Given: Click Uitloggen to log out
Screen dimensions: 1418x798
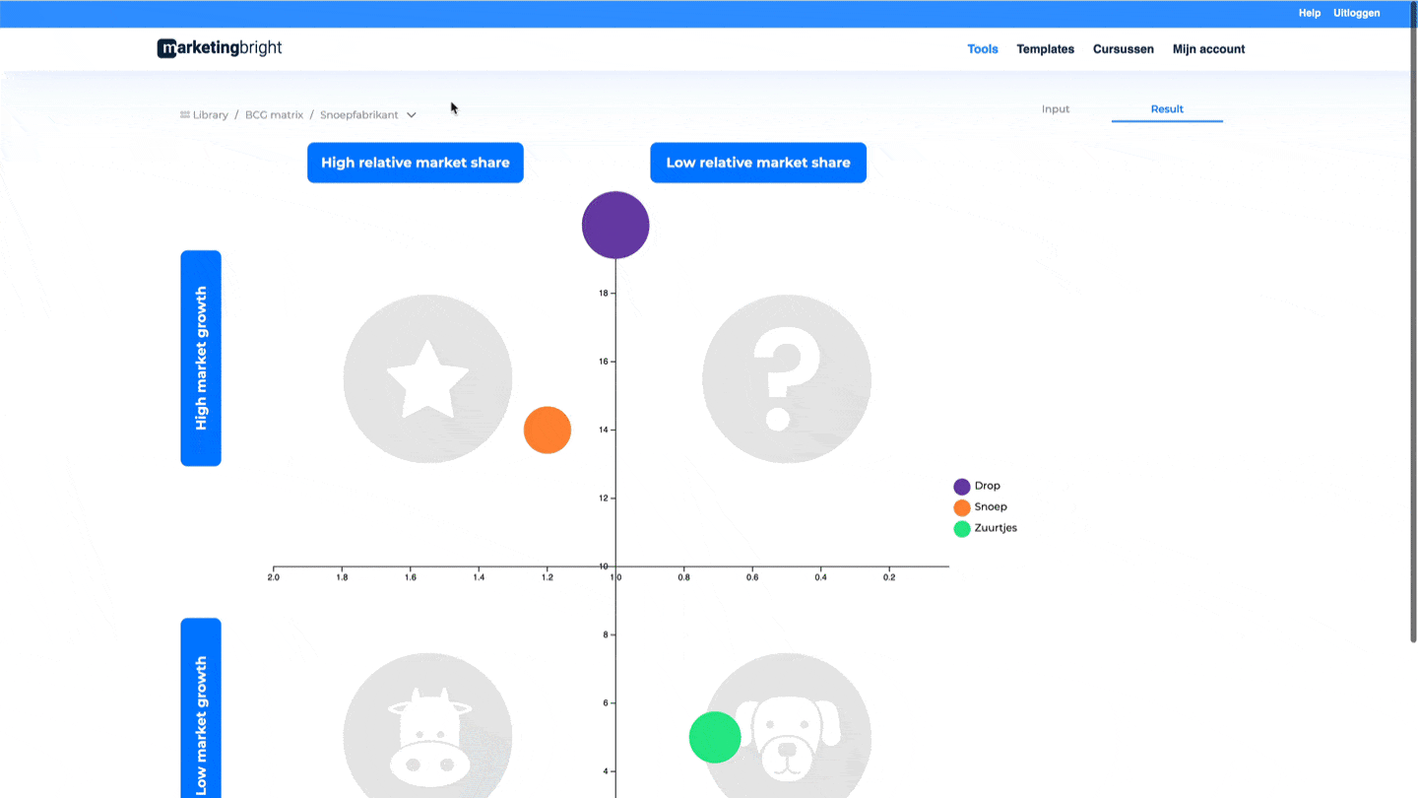Looking at the screenshot, I should (1356, 14).
